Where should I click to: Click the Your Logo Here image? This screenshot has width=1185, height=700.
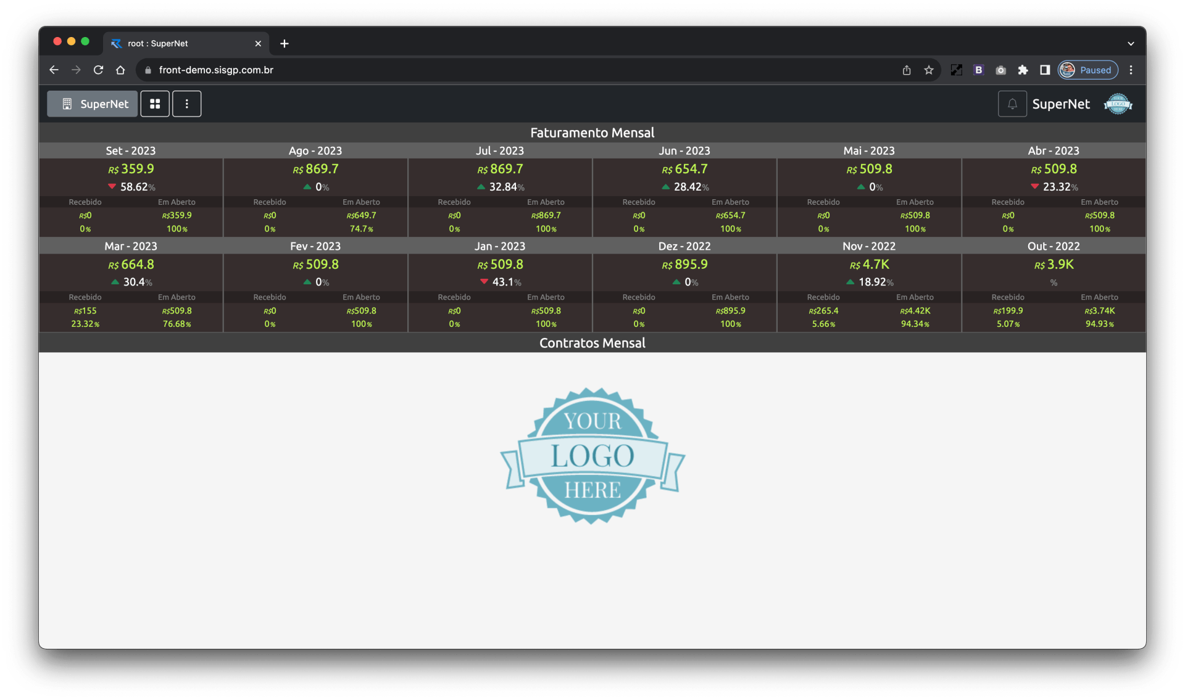pos(592,456)
